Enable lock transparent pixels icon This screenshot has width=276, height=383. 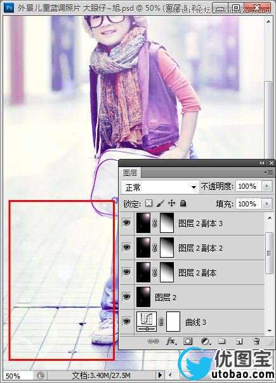point(148,203)
